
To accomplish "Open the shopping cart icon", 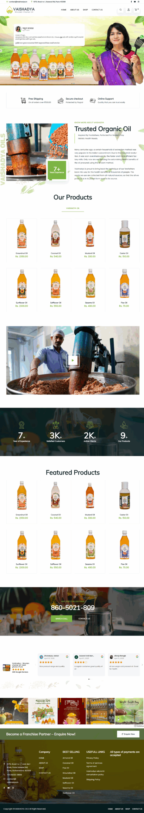I will [136, 10].
